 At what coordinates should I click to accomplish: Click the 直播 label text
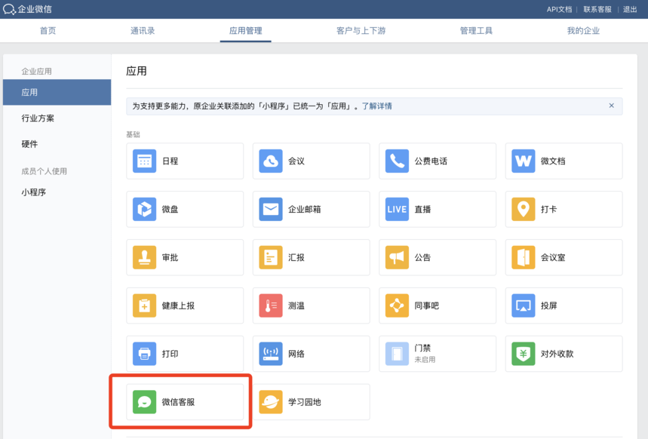click(x=422, y=209)
